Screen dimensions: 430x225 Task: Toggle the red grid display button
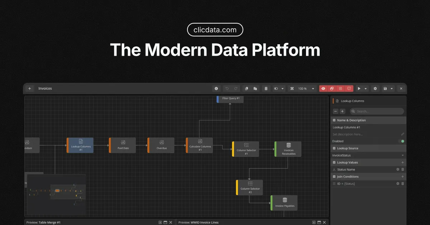[340, 89]
